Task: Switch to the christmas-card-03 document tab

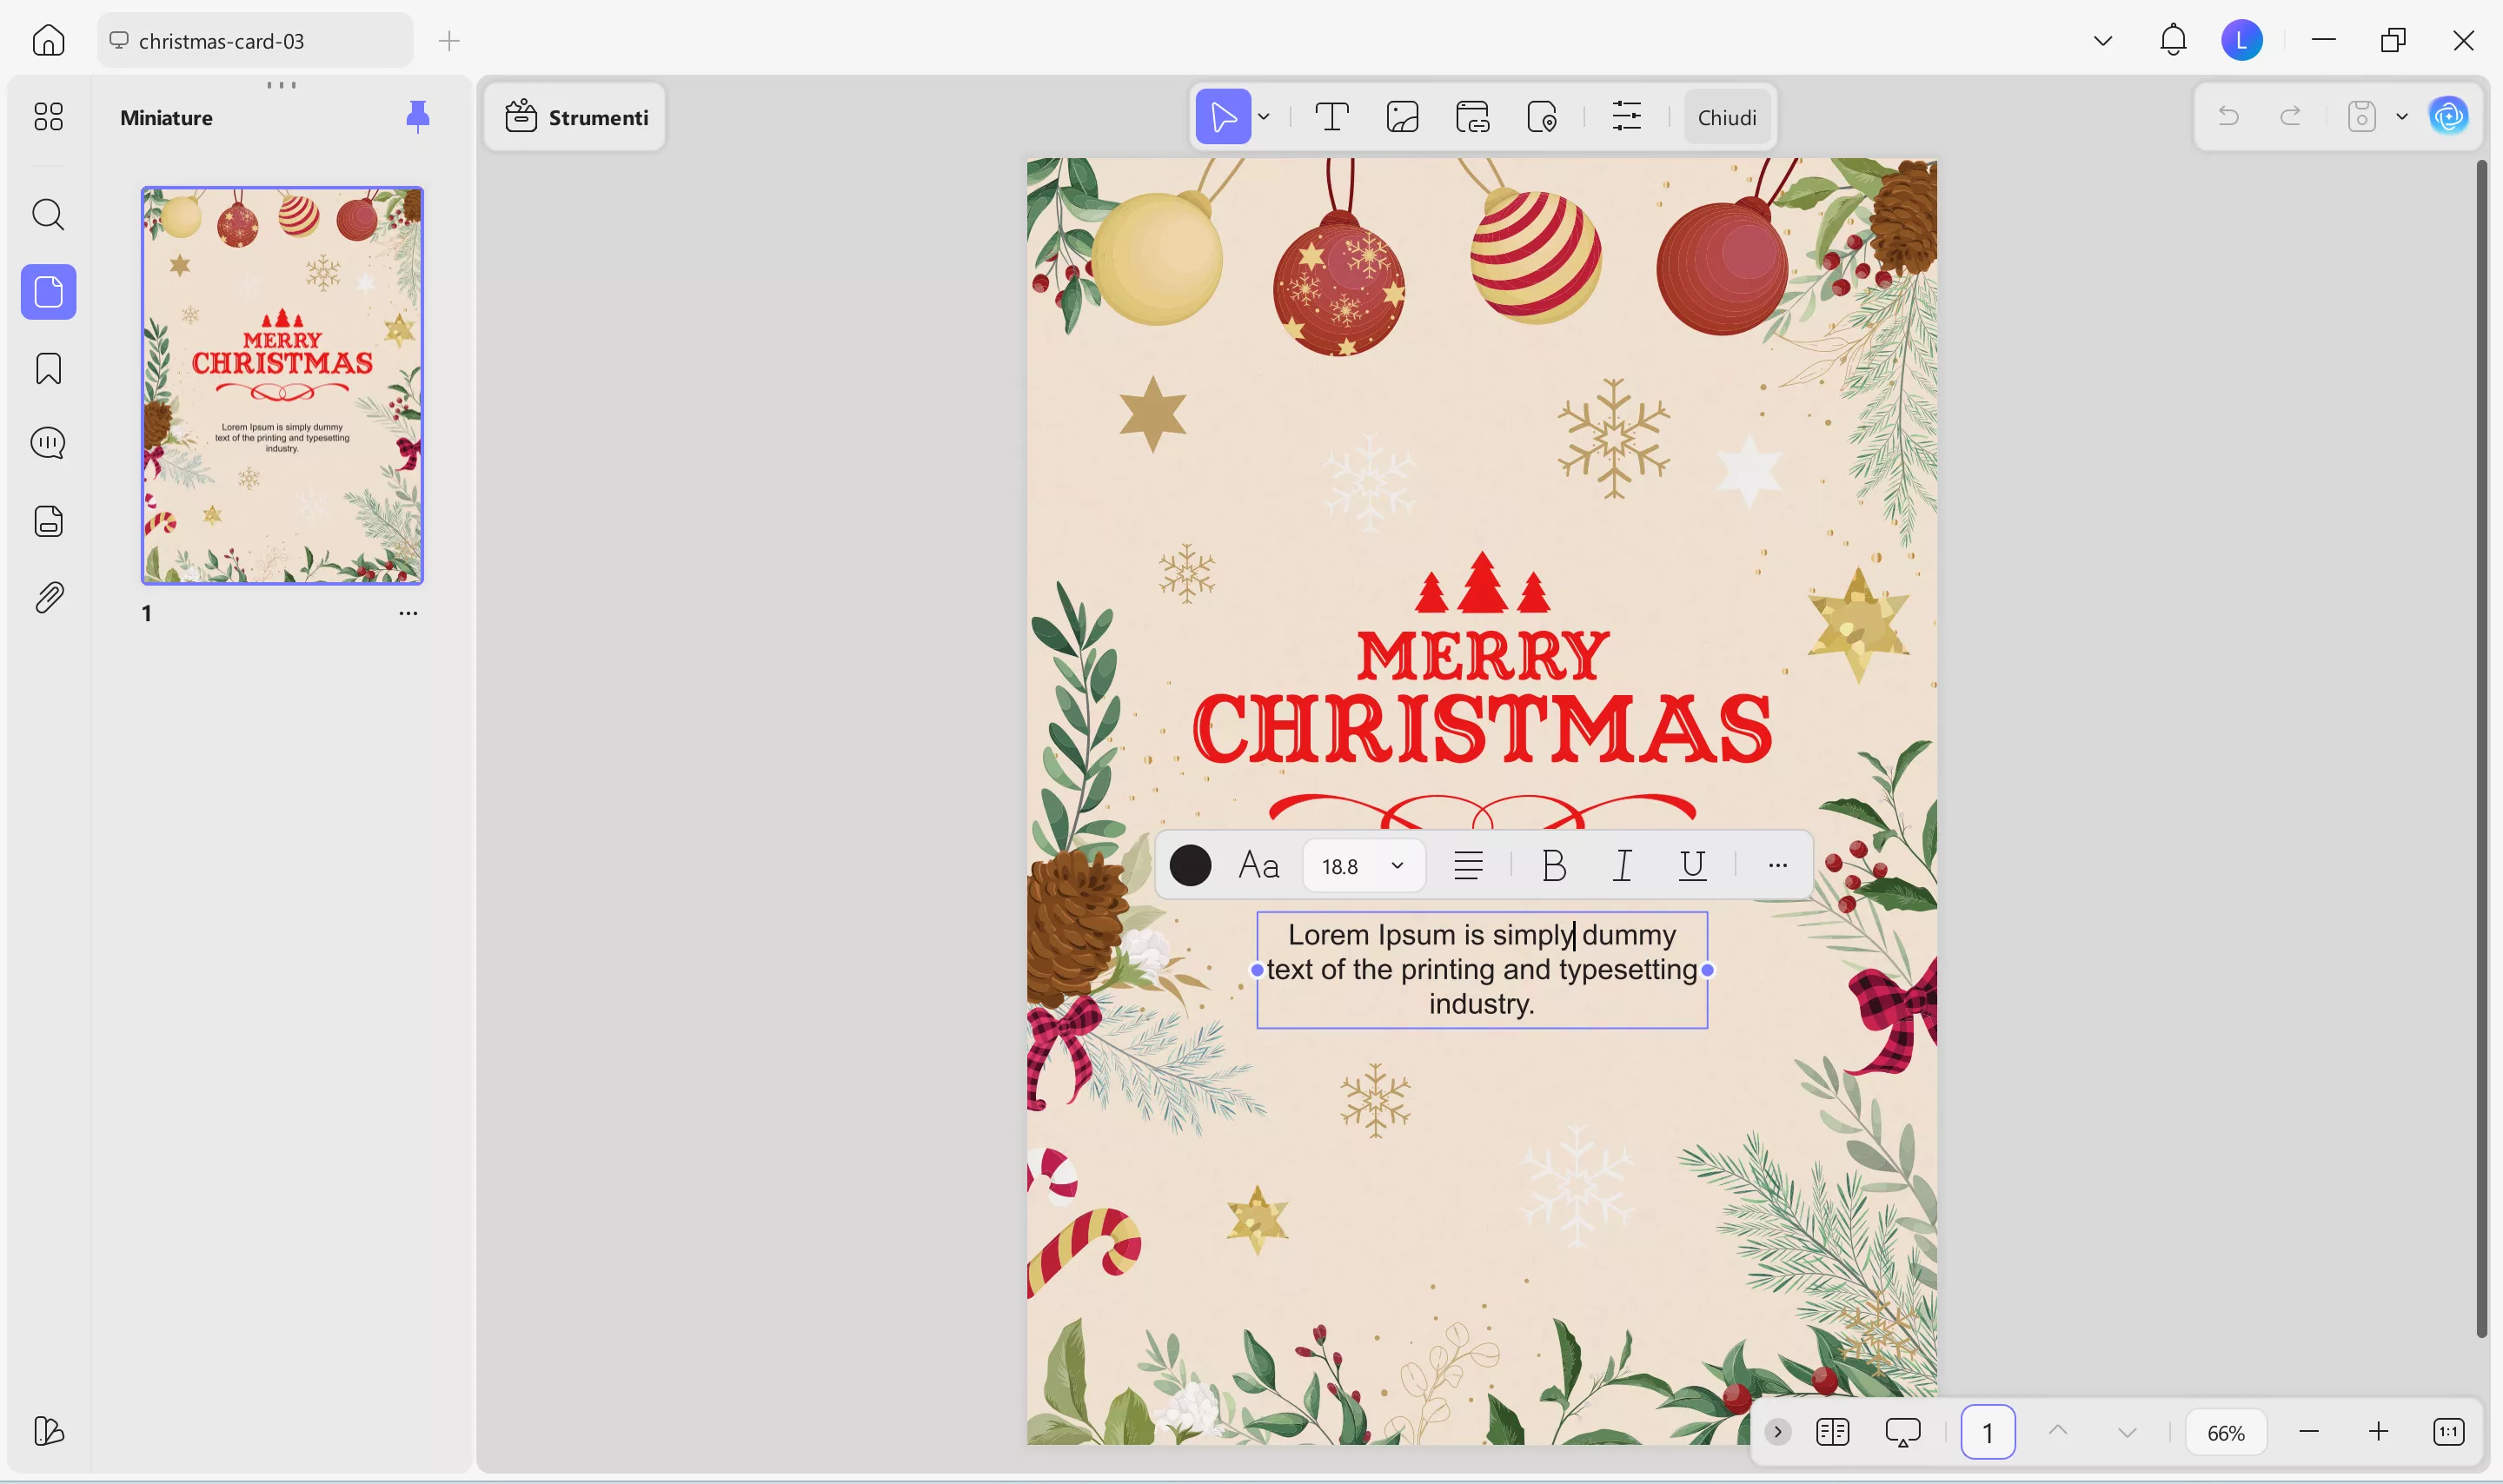Action: tap(220, 40)
